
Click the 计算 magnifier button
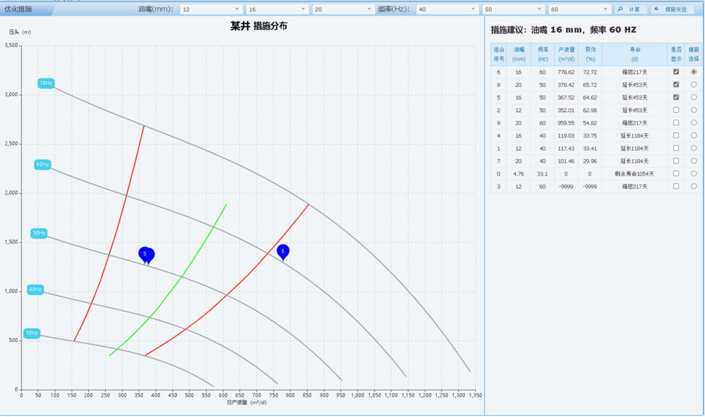[631, 9]
